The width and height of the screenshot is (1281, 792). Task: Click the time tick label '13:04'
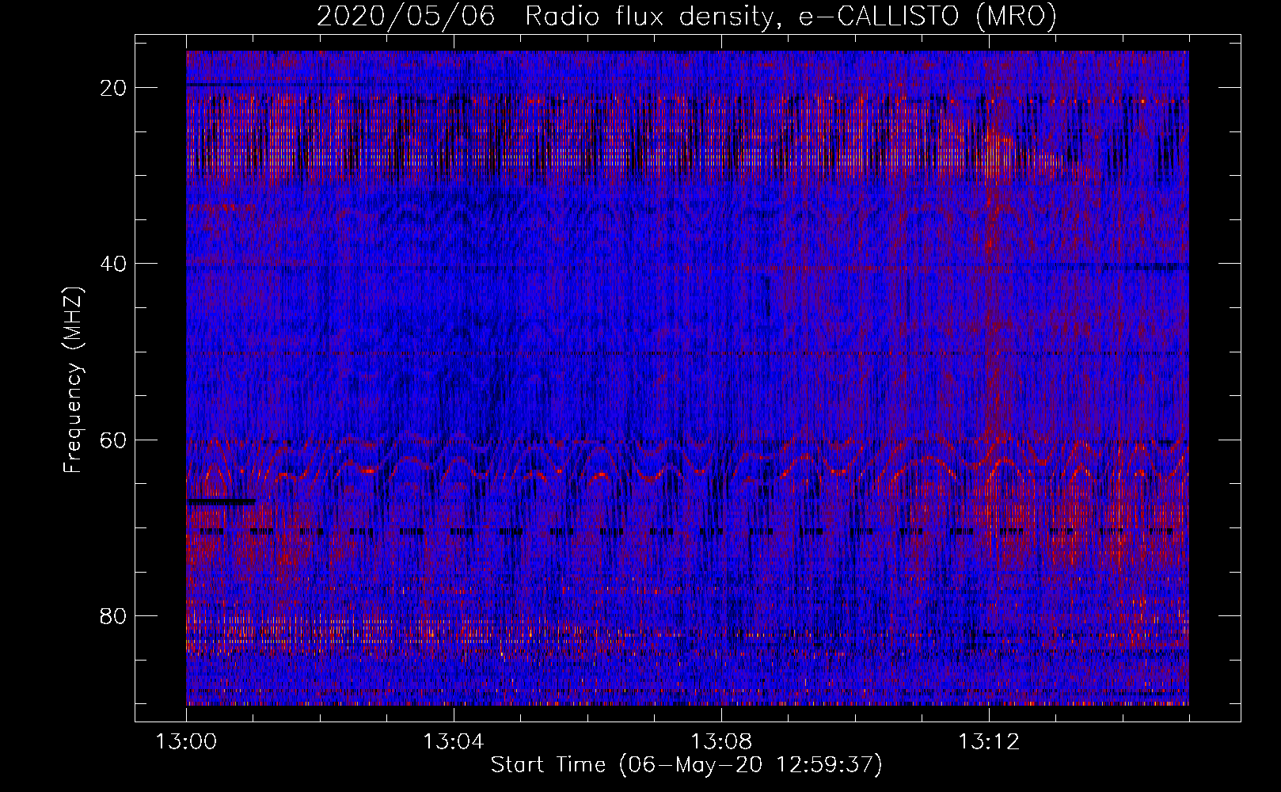pyautogui.click(x=454, y=742)
